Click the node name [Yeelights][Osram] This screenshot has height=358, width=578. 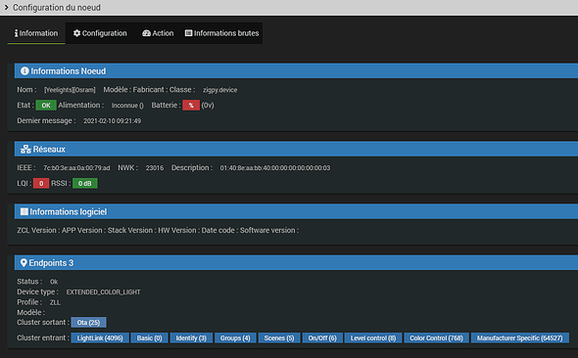click(x=70, y=90)
